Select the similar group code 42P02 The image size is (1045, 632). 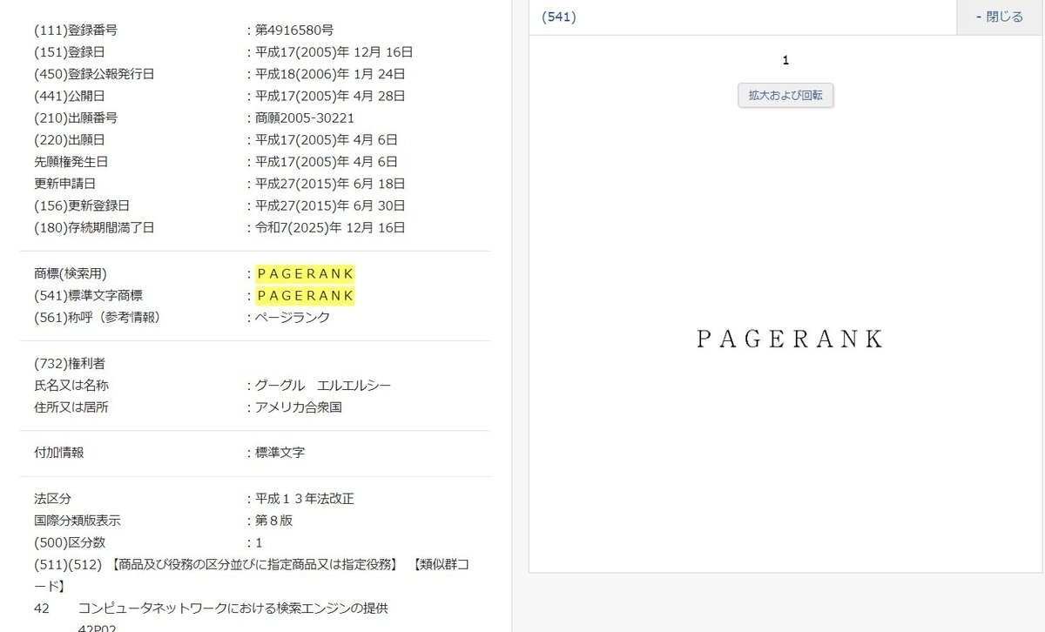pyautogui.click(x=98, y=628)
